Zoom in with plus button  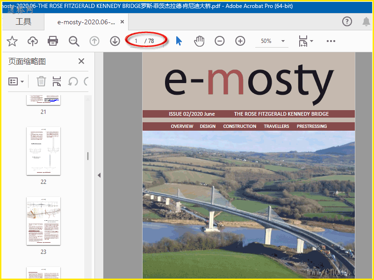pyautogui.click(x=240, y=41)
